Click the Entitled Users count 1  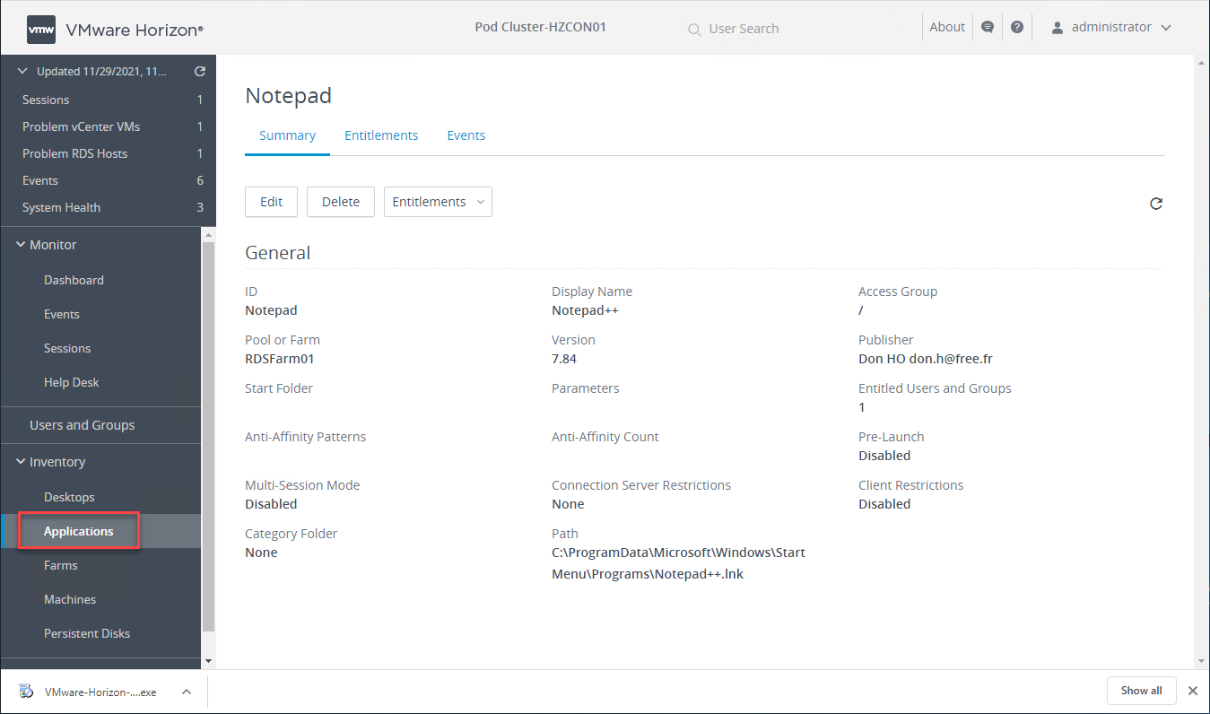pos(862,407)
